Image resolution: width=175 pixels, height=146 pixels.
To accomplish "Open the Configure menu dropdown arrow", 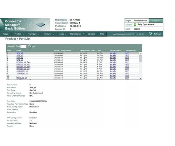I will pos(38,34).
